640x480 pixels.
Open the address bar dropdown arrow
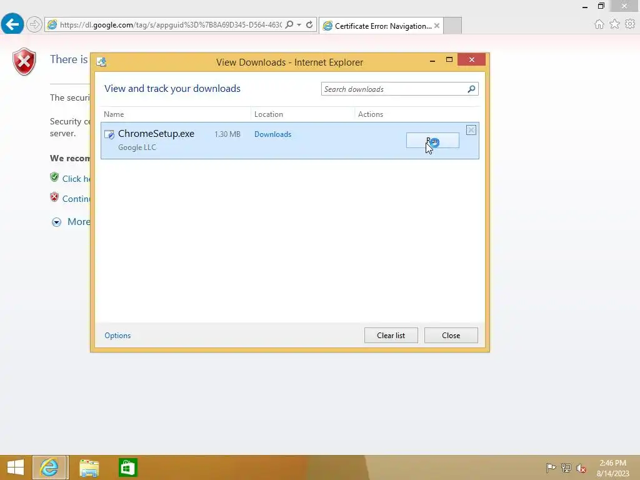pos(299,24)
